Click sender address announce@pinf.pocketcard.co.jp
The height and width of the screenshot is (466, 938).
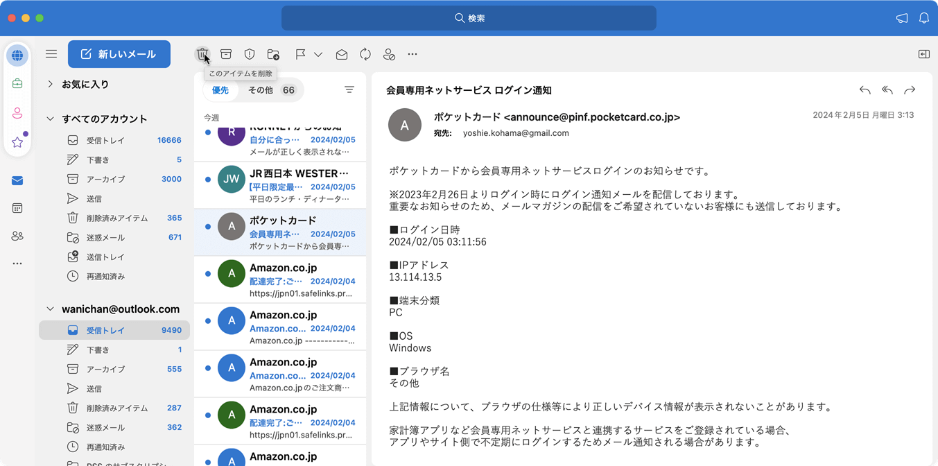point(591,117)
